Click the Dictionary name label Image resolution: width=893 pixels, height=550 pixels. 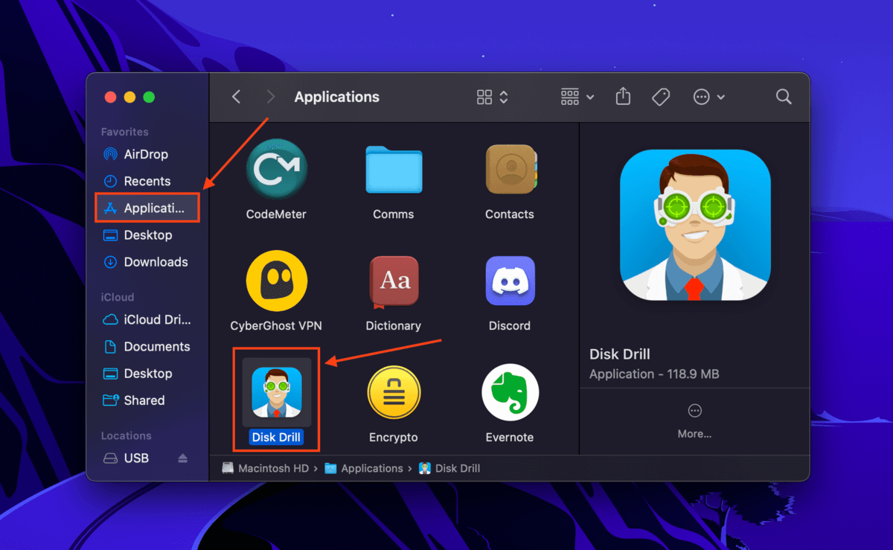394,325
